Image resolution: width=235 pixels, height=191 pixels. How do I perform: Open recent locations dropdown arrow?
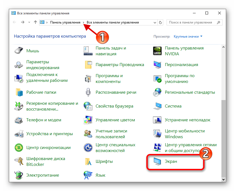click(29, 22)
